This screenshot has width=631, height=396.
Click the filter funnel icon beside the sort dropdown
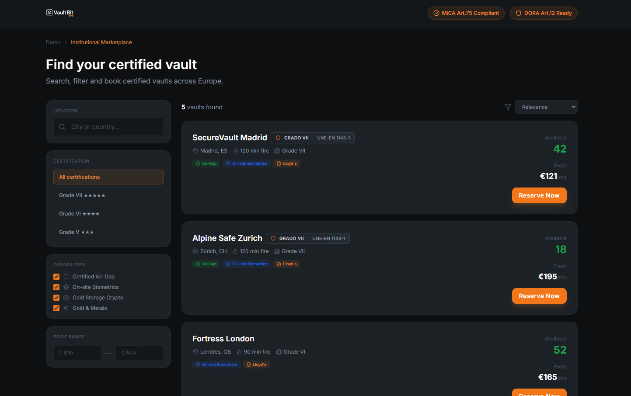tap(507, 107)
